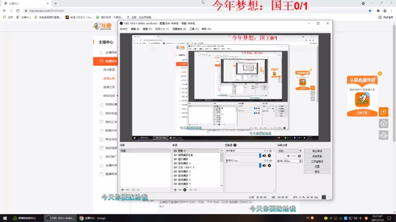Image resolution: width=396 pixels, height=222 pixels.
Task: Go back with the browser back arrow
Action: pos(4,10)
